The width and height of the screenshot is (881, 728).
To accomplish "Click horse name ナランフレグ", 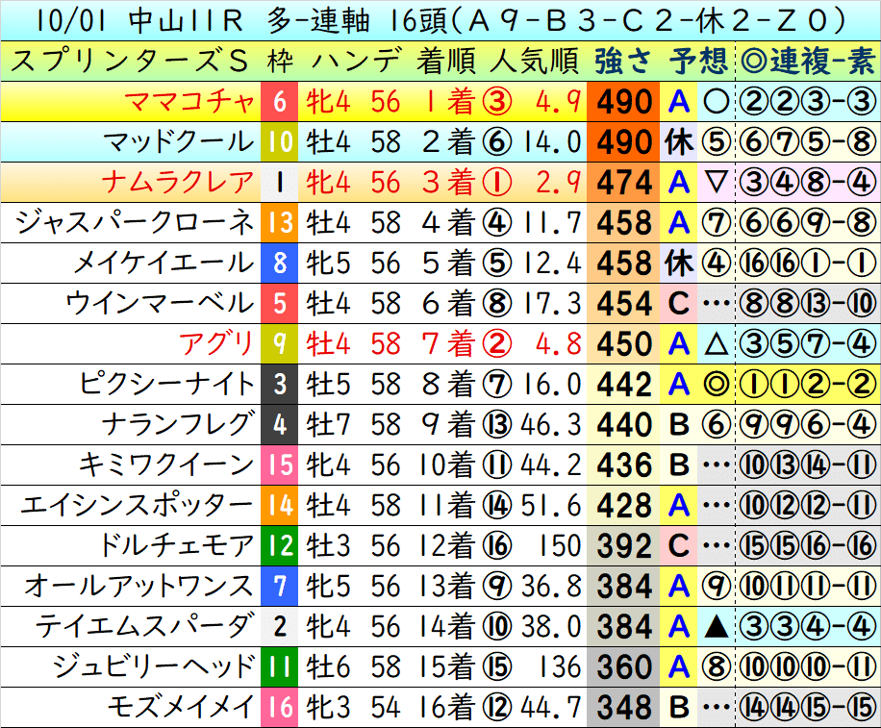I will [x=179, y=425].
